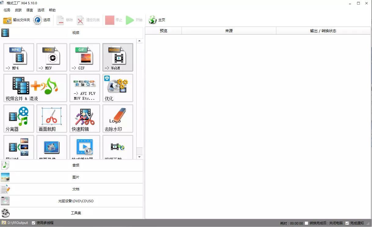Open the export frames tool icon

19,147
